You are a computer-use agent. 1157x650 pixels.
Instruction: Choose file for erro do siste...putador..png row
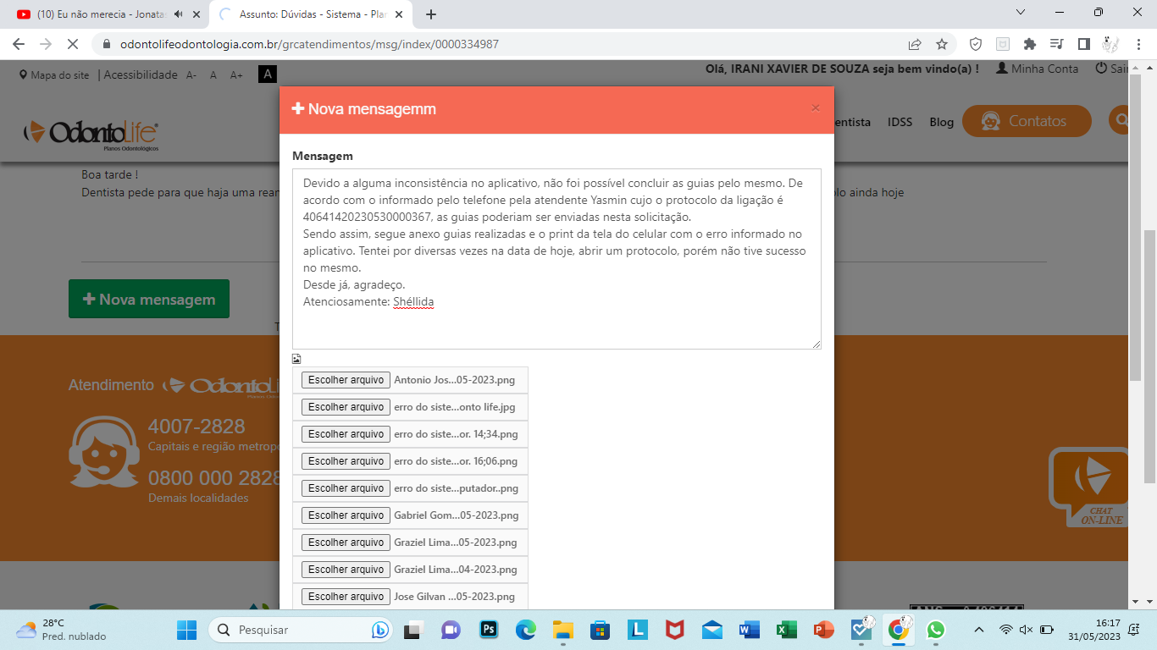346,488
